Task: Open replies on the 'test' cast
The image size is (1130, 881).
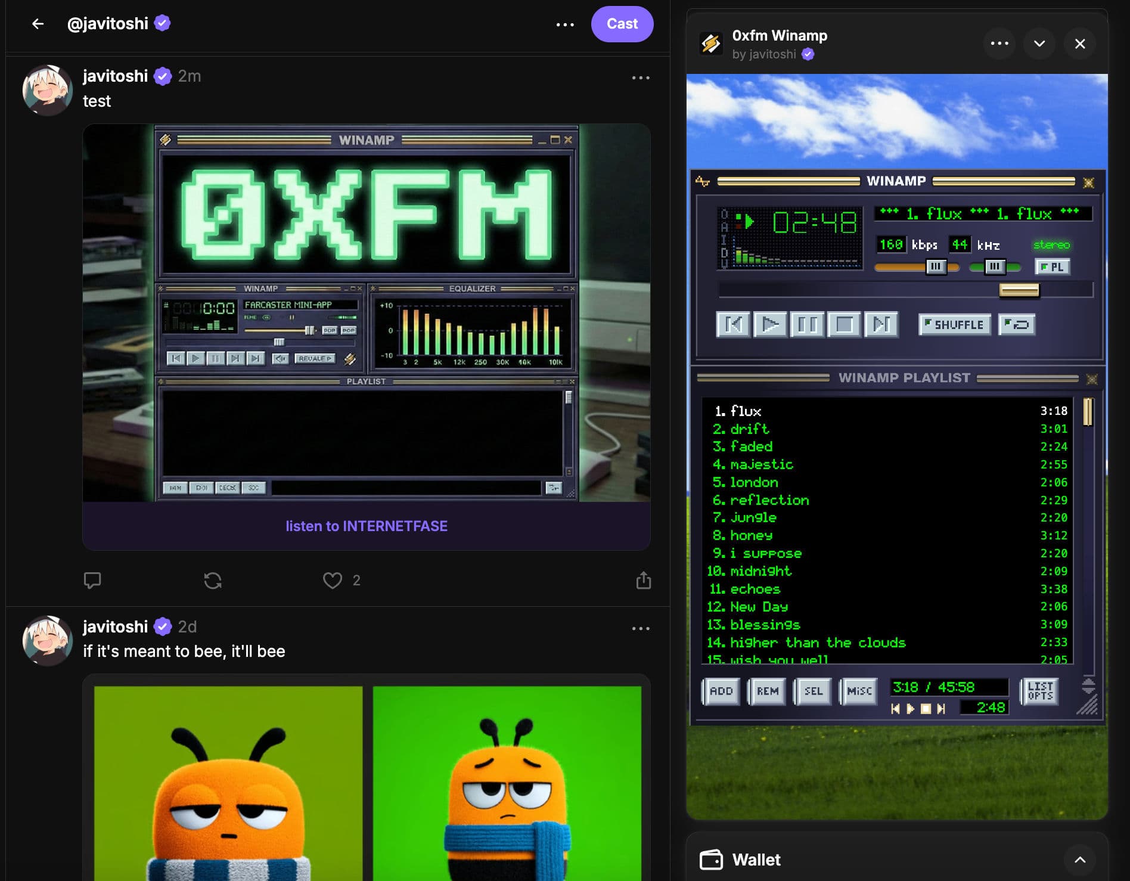Action: point(92,580)
